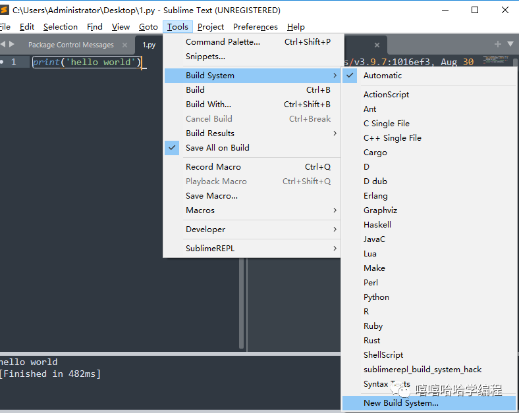519x413 pixels.
Task: Select ActionScript build system
Action: click(429, 95)
